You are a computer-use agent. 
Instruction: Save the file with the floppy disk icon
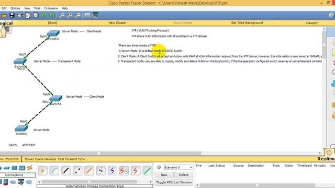[12, 15]
